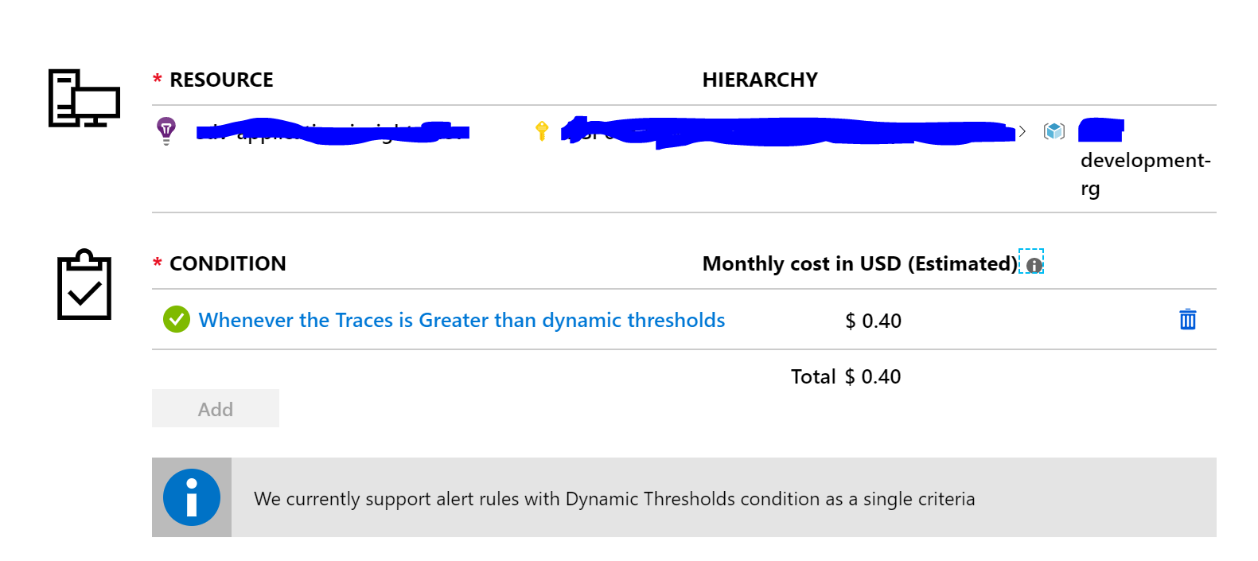Viewport: 1258px width, 561px height.
Task: Click the redacted Application Insights resource name
Action: [334, 131]
